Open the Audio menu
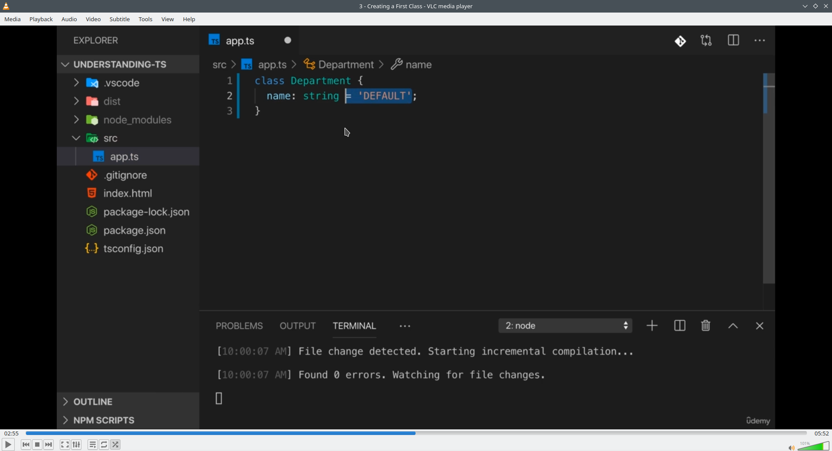The height and width of the screenshot is (451, 832). coord(69,19)
